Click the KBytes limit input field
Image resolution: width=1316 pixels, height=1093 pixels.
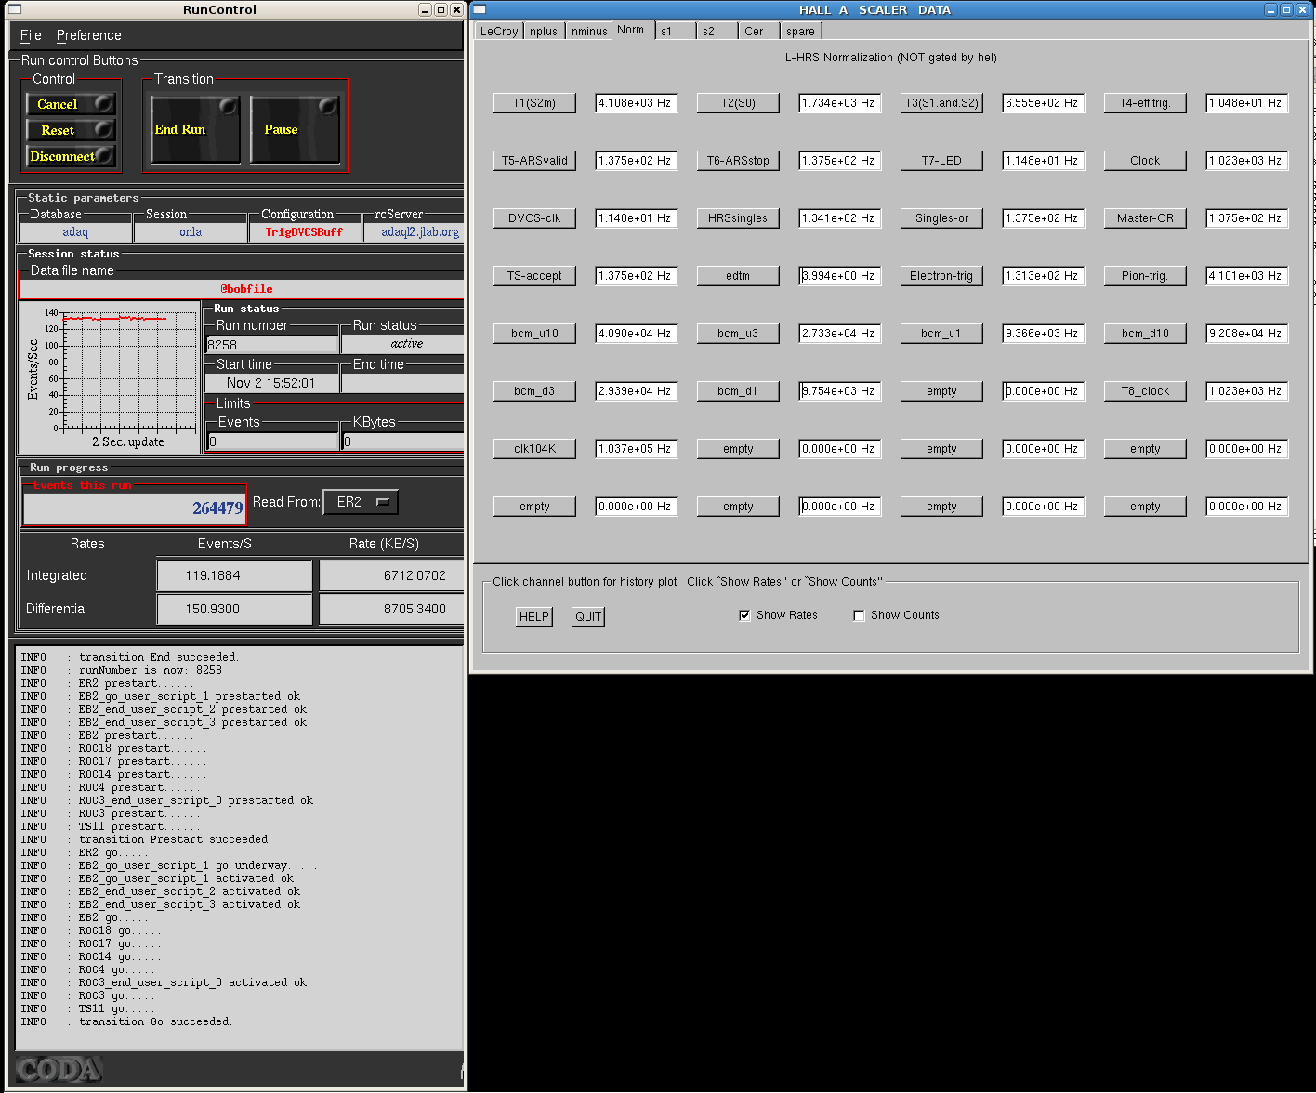402,441
